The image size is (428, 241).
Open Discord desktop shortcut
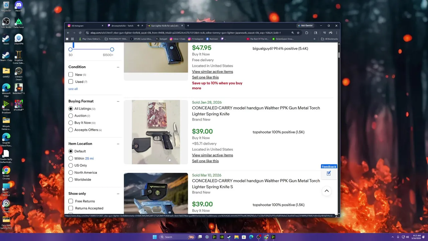coord(18,6)
